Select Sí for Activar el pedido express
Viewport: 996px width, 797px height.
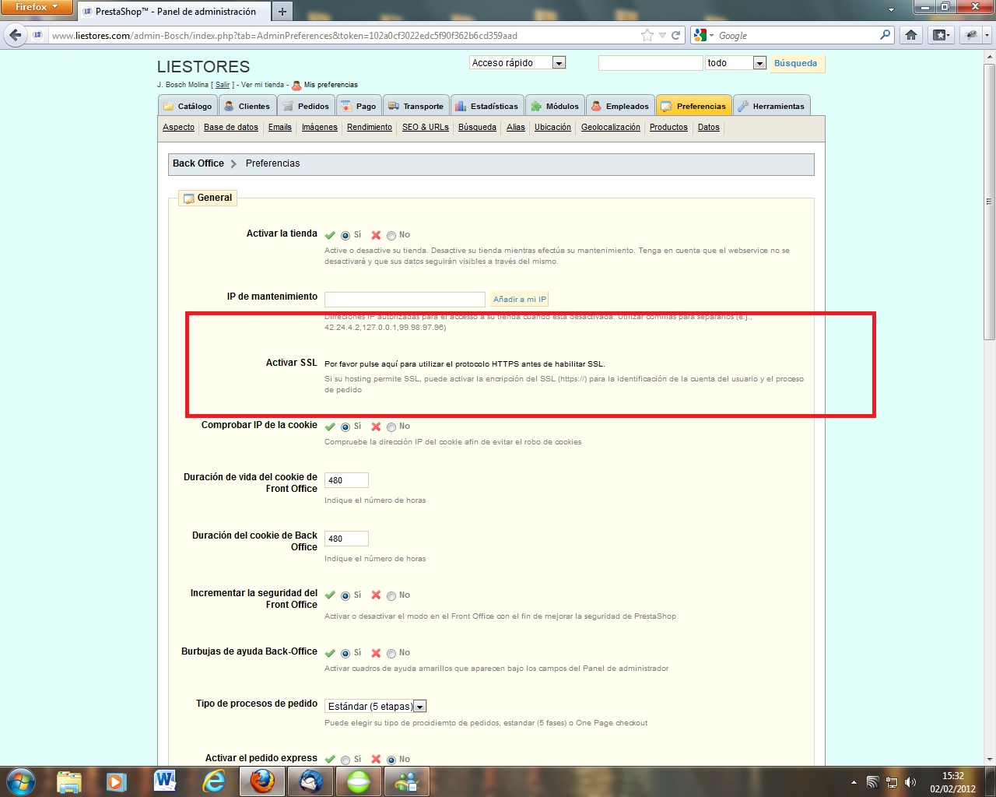345,760
